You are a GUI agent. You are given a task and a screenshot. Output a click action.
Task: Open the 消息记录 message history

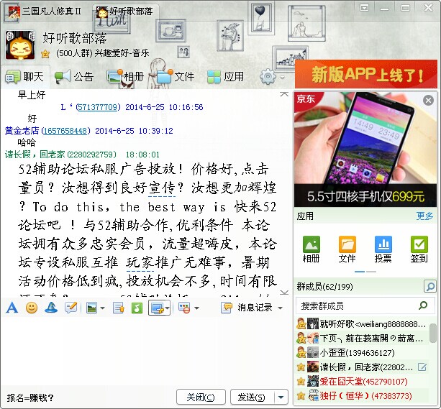(x=247, y=308)
